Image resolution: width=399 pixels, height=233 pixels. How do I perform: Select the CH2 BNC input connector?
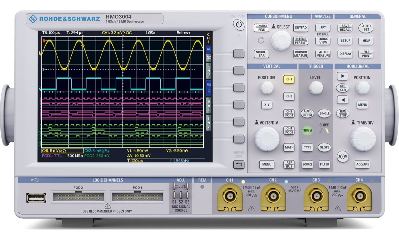[273, 196]
